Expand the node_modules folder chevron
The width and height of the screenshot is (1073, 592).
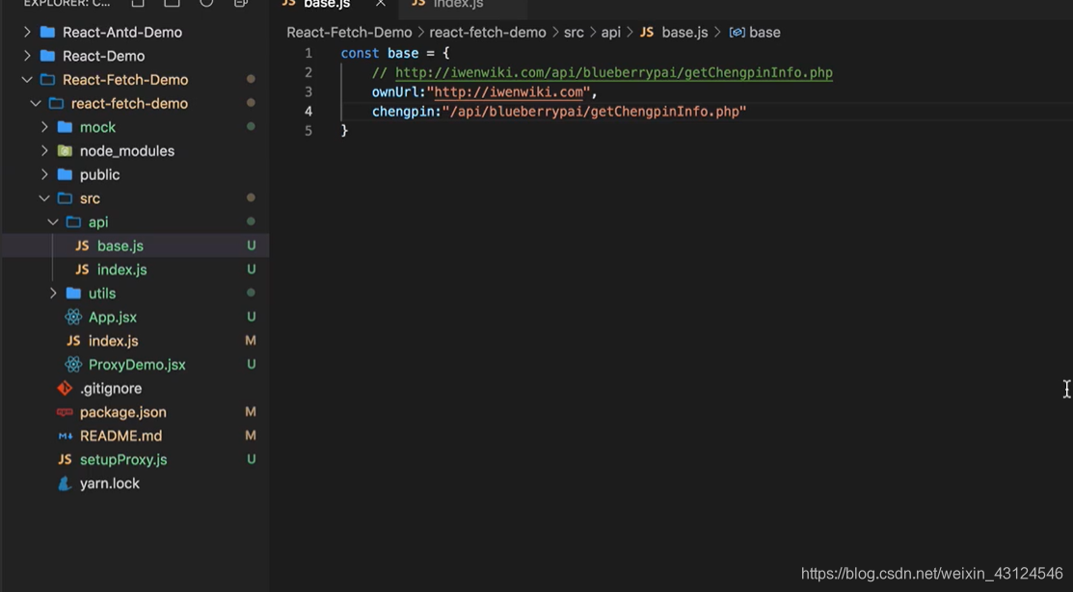click(x=44, y=151)
